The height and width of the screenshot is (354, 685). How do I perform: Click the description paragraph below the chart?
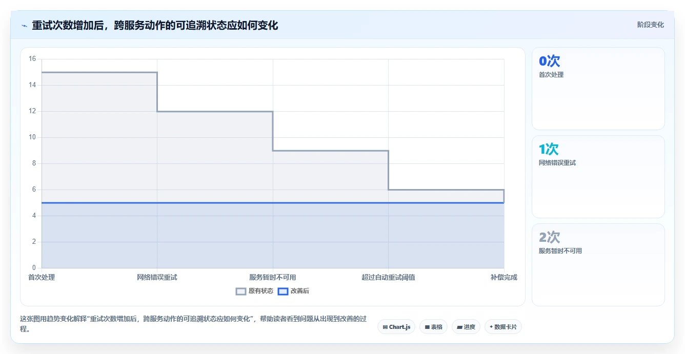[x=193, y=324]
